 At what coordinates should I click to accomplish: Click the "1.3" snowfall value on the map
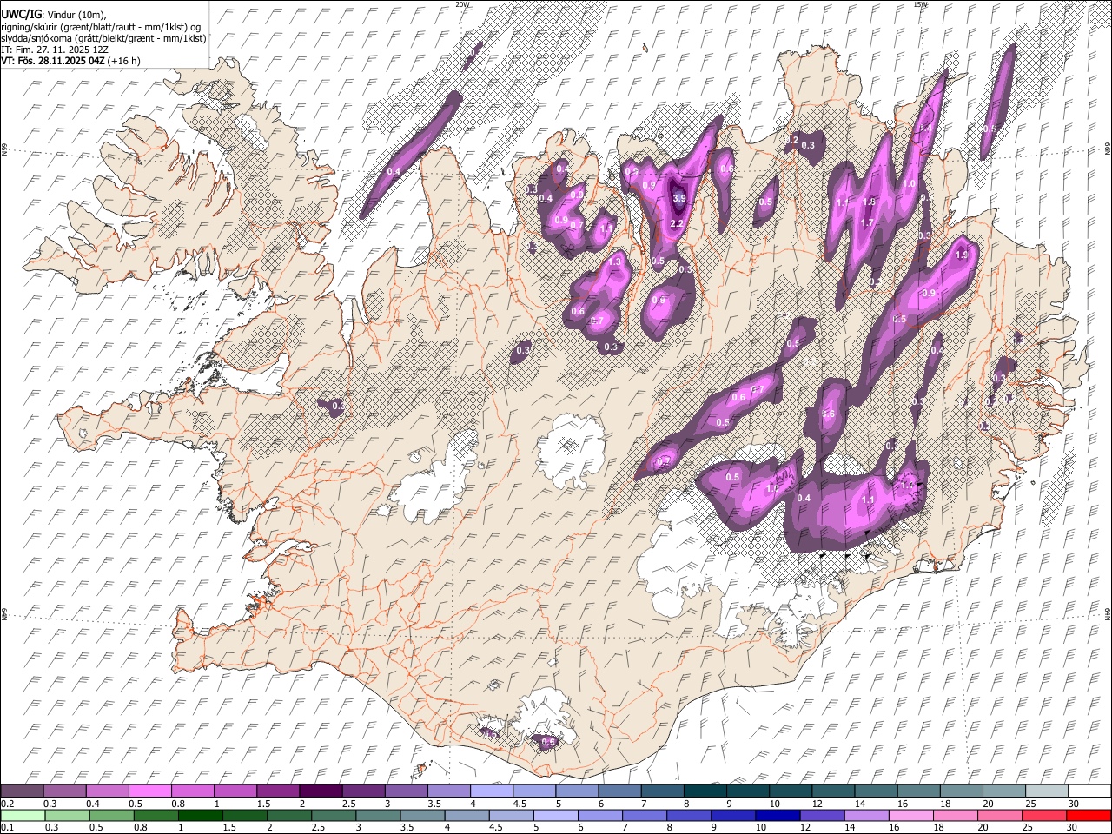point(616,261)
